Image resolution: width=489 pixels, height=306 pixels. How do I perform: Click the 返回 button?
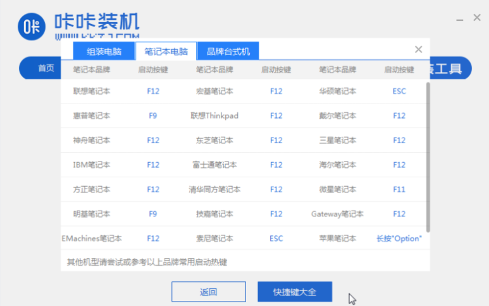[x=209, y=291]
